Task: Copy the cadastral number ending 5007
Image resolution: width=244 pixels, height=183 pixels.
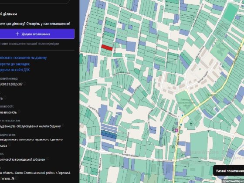Action: [x=24, y=84]
